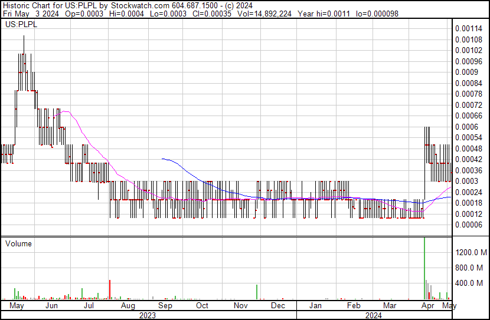Image resolution: width=490 pixels, height=320 pixels.
Task: Click the start of the blue moving average line
Action: point(162,159)
